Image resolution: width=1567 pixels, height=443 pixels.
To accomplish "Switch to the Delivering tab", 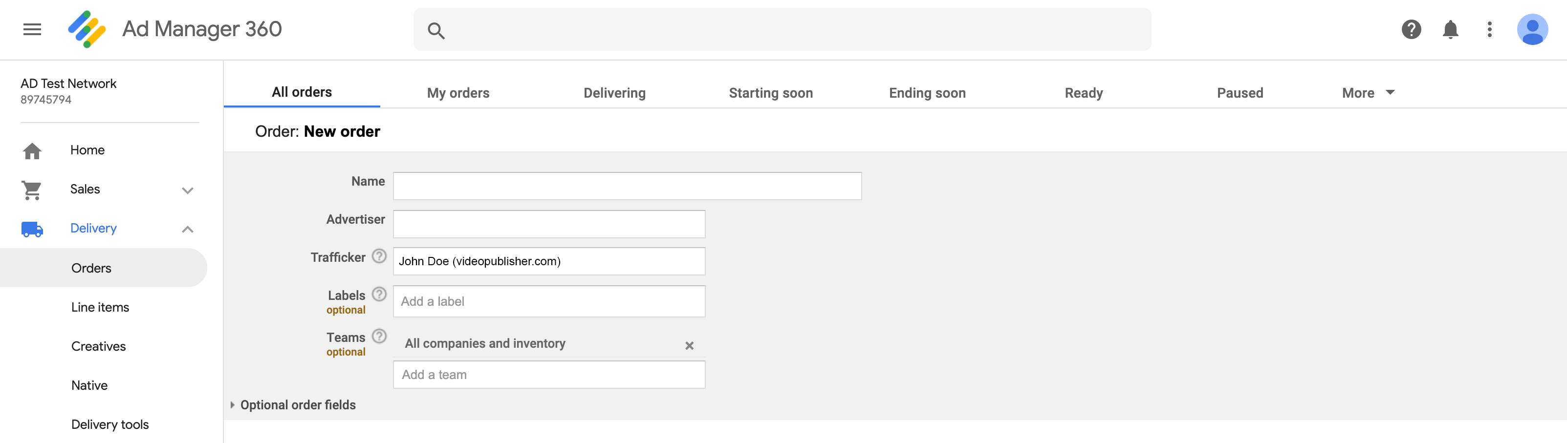I will pos(614,92).
